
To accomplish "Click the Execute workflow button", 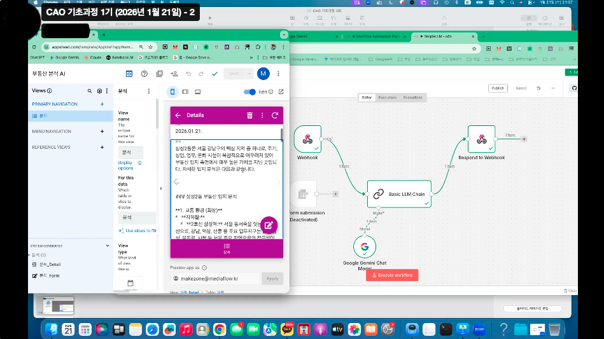I will (x=392, y=275).
